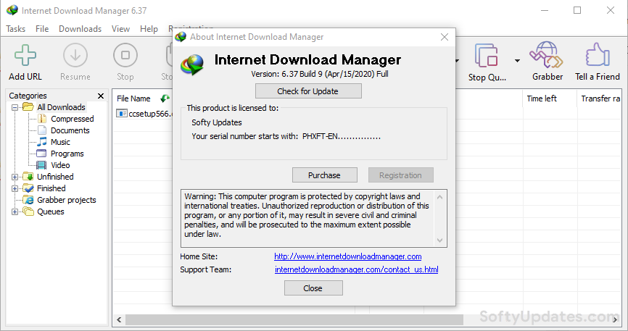Open the Tasks menu
This screenshot has height=331, width=628.
(16, 29)
